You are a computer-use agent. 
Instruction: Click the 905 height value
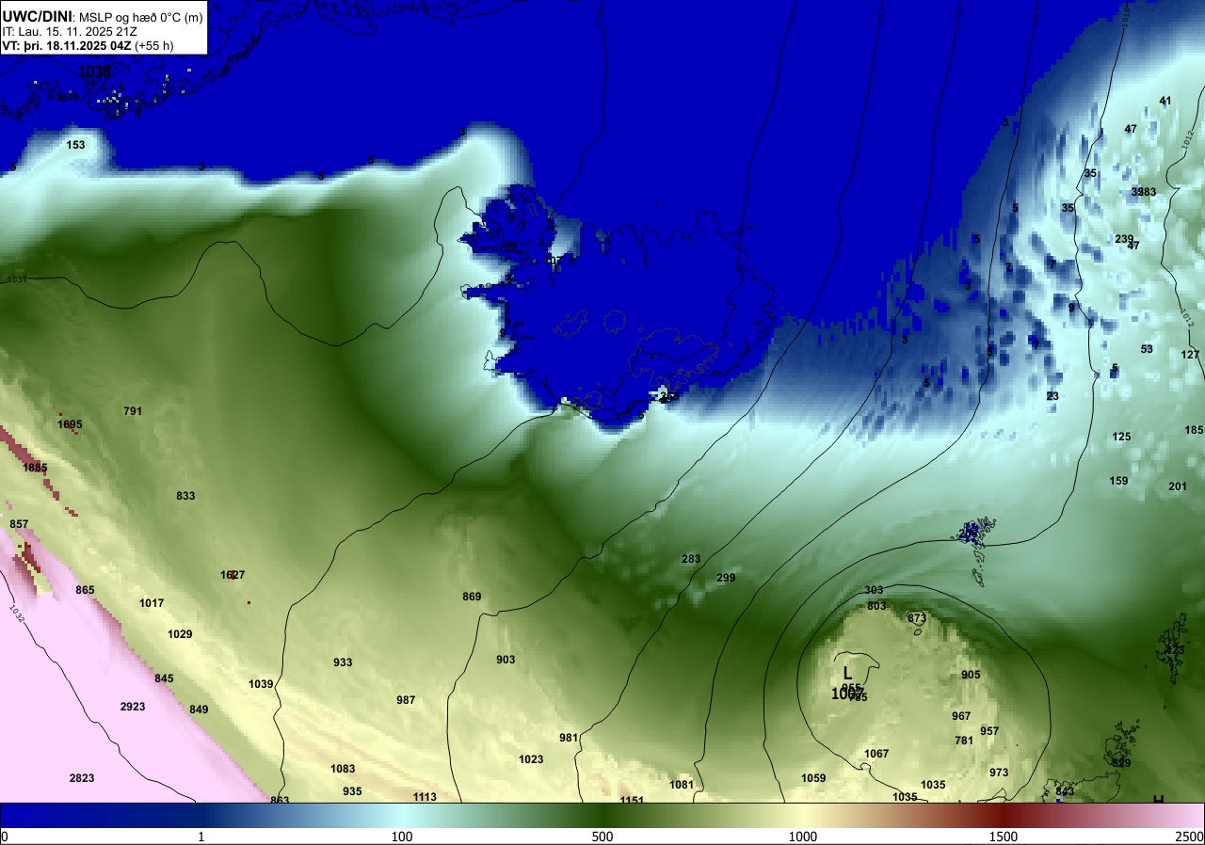click(x=971, y=675)
